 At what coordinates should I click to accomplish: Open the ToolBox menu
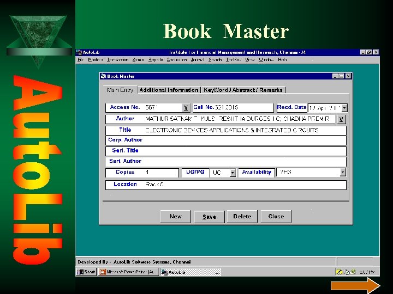[234, 60]
